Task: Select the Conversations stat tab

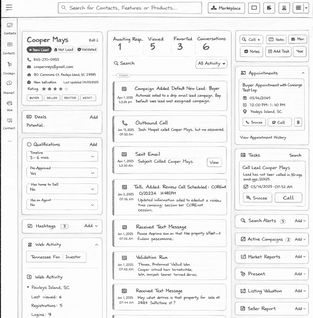Action: pyautogui.click(x=211, y=43)
